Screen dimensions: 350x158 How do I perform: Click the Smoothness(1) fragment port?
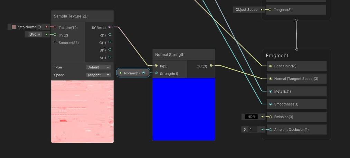[271, 104]
